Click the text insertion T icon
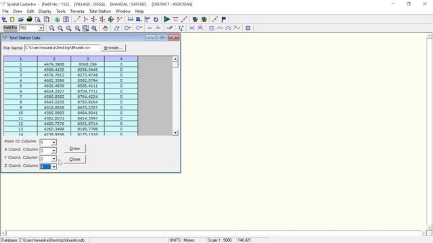This screenshot has width=433, height=243. point(181,28)
